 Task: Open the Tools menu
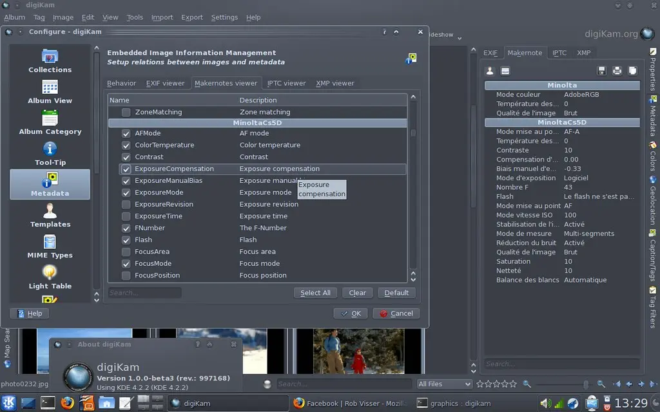pyautogui.click(x=135, y=17)
